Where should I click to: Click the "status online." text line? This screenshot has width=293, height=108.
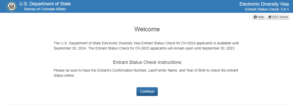[x=64, y=76]
